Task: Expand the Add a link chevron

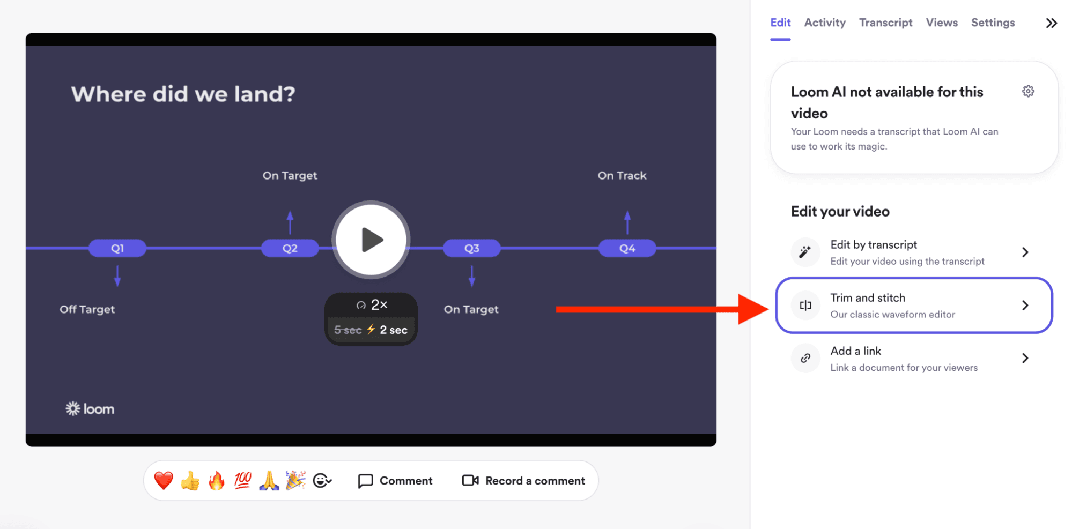Action: point(1025,359)
